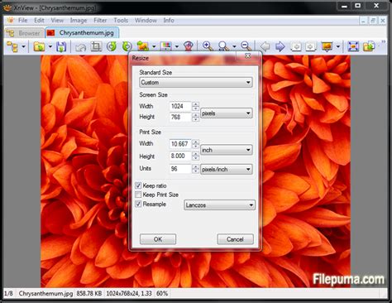
Task: Click the Print Size Height field 8.000
Action: click(x=180, y=156)
